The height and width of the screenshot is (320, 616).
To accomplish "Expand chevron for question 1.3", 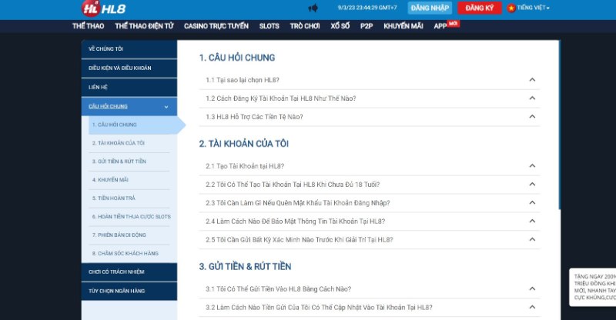I will (532, 117).
